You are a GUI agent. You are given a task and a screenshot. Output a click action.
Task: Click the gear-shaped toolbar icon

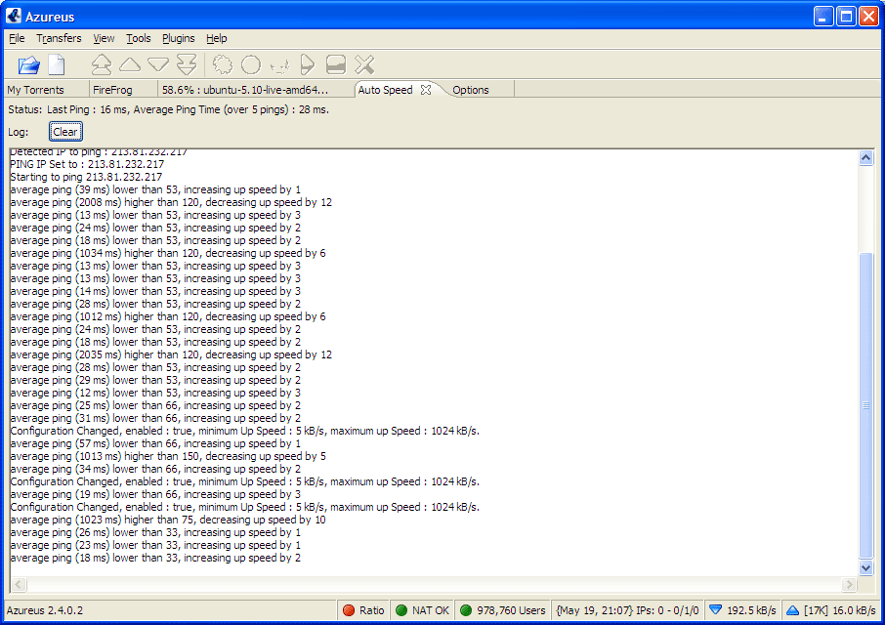223,64
